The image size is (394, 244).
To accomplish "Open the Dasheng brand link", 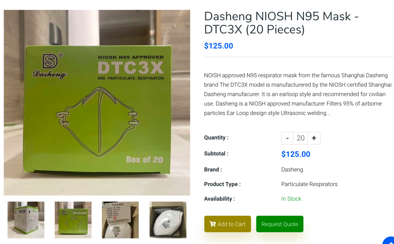I will (292, 170).
